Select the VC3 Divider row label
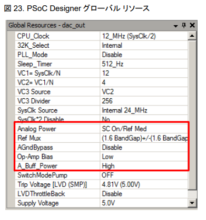This screenshot has width=206, height=220. [34, 101]
